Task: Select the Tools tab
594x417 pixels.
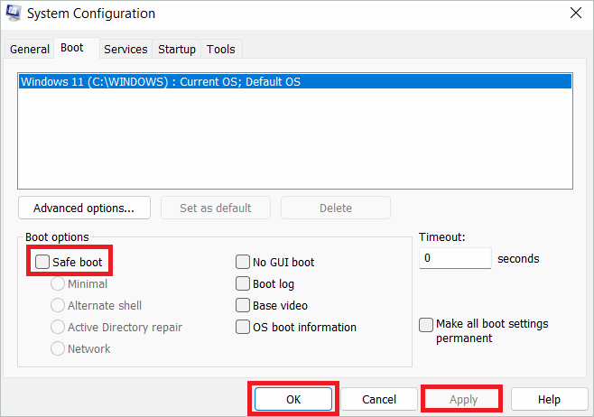Action: tap(220, 49)
